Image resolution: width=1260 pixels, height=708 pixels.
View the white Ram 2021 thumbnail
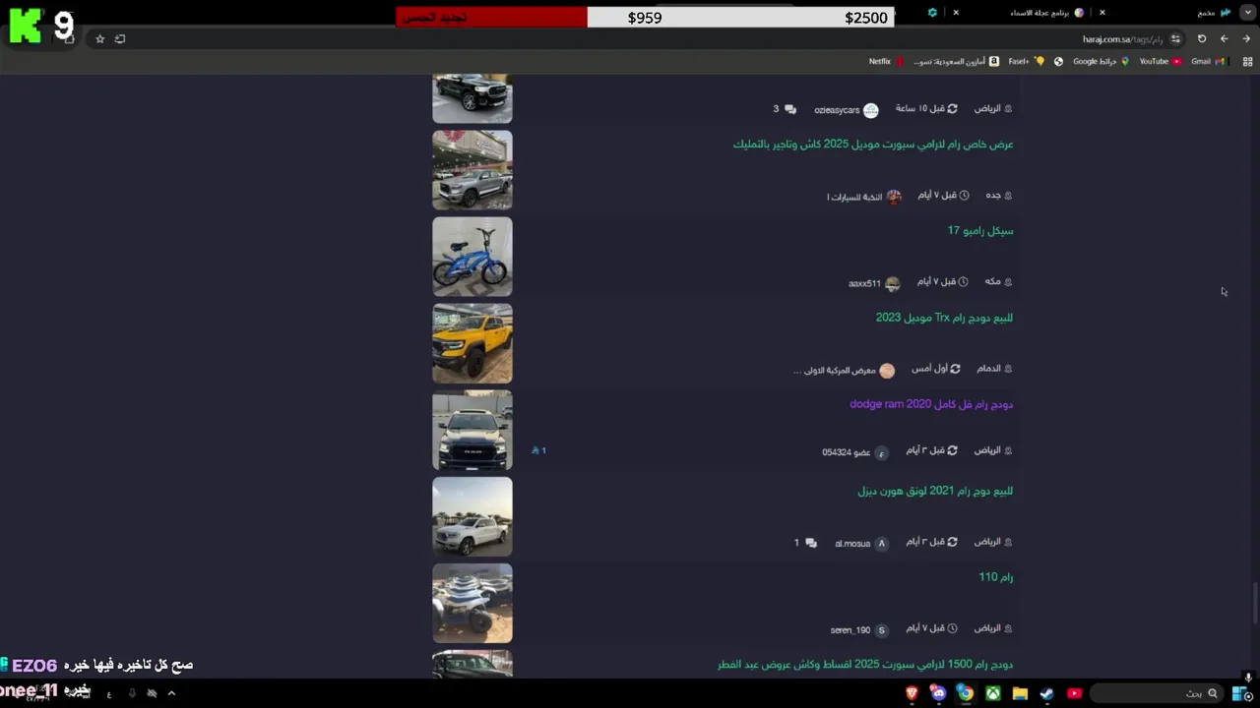[x=472, y=516]
